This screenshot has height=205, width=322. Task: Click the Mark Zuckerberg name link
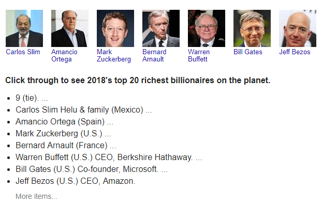click(114, 55)
